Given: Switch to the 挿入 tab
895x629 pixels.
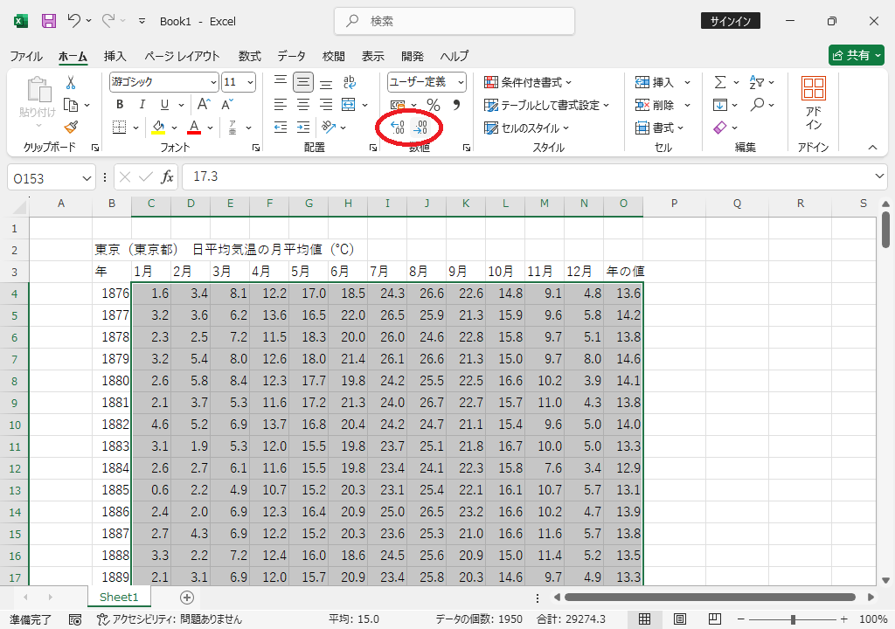Looking at the screenshot, I should coord(114,56).
